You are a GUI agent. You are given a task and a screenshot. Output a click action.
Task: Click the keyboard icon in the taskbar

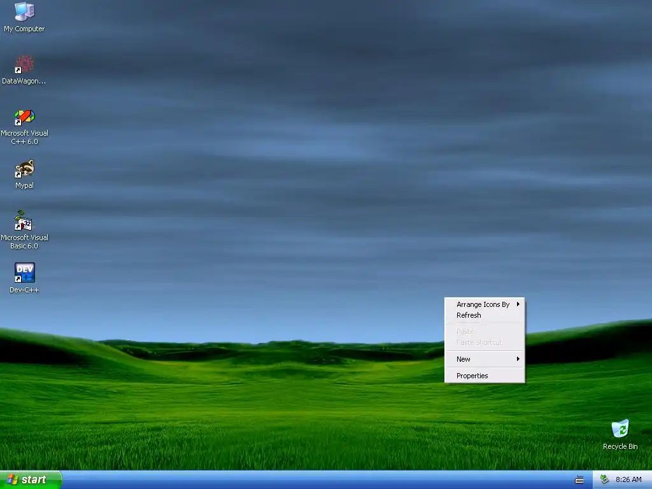point(579,480)
